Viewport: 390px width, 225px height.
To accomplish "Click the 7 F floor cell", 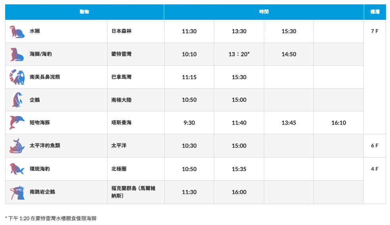I will (x=375, y=31).
